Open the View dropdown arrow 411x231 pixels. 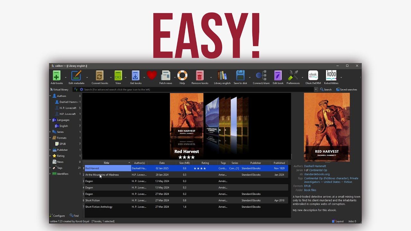click(x=126, y=77)
